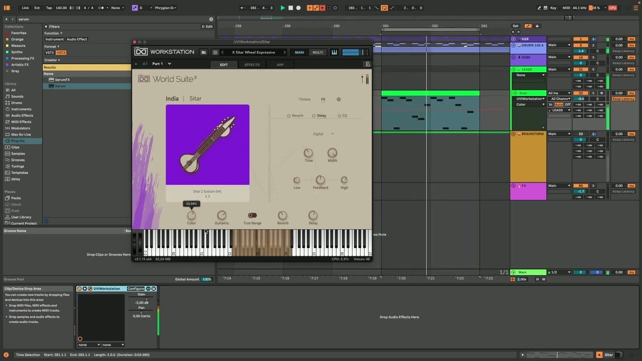Toggle the Audio Effect function filter

point(77,39)
